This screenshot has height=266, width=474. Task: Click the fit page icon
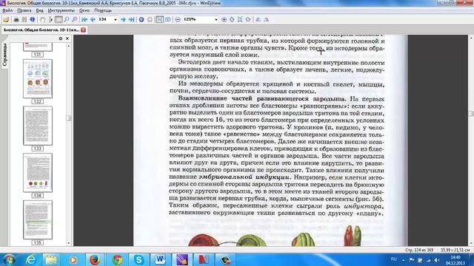240,20
